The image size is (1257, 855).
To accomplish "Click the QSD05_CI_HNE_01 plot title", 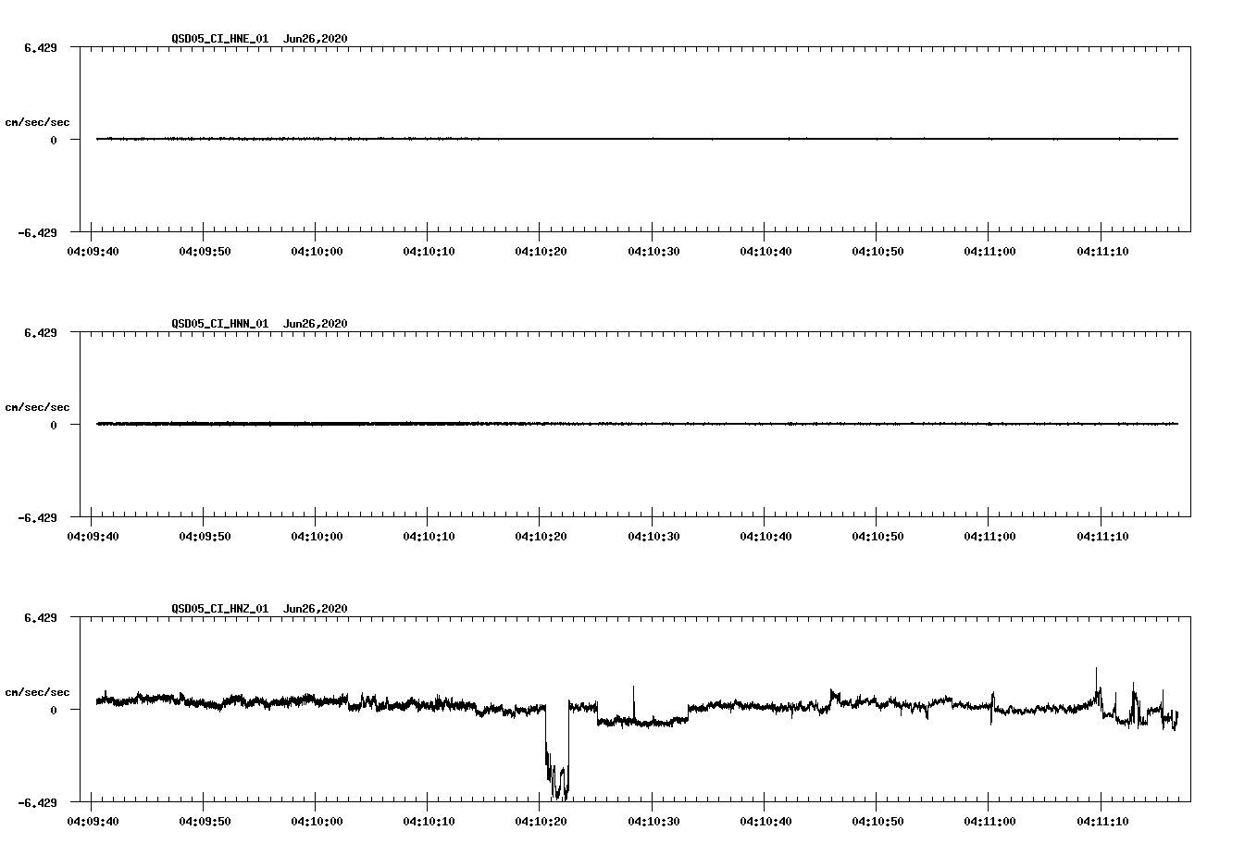I will pyautogui.click(x=220, y=39).
